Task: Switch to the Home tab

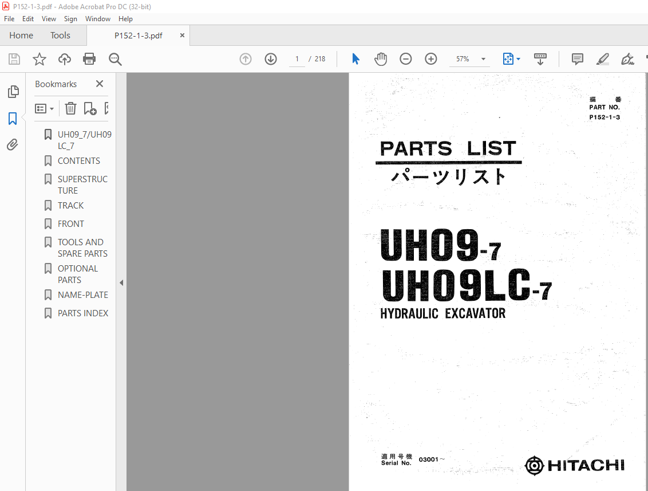Action: pyautogui.click(x=21, y=36)
